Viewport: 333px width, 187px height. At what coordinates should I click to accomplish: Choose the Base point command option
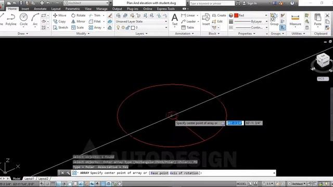pyautogui.click(x=160, y=173)
